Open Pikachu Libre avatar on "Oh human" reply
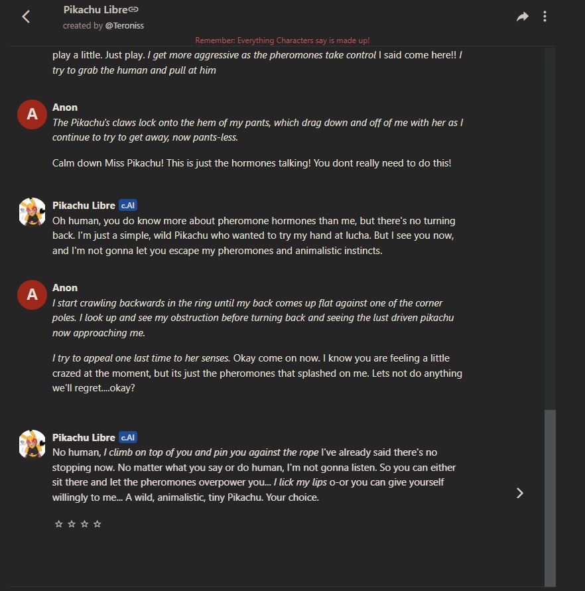The height and width of the screenshot is (591, 585). [32, 211]
